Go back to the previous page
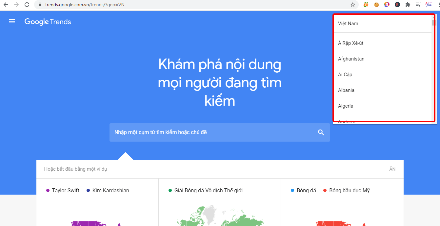Image resolution: width=440 pixels, height=226 pixels. pyautogui.click(x=6, y=5)
